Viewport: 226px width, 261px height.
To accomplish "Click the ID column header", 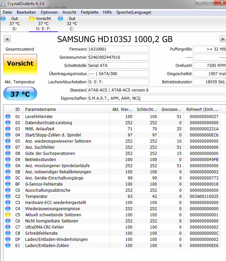I will coord(17,110).
